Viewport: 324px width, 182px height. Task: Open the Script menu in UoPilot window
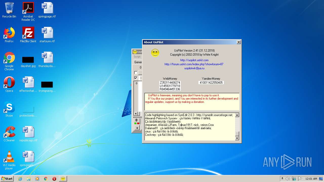[x=137, y=57]
